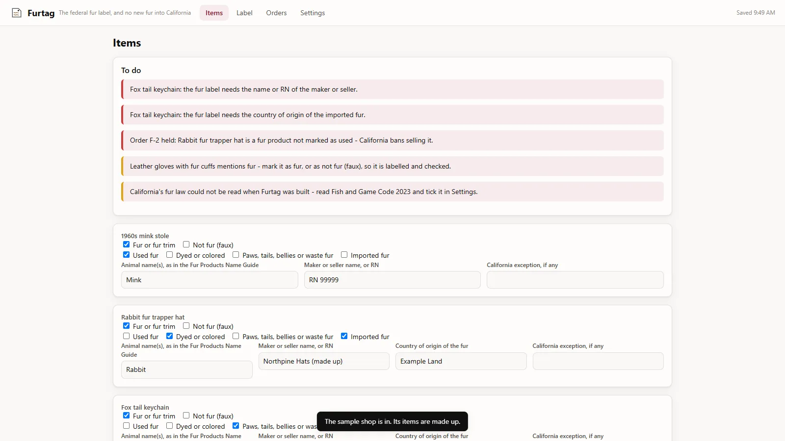Screen dimensions: 785x441
Task: Check Paws, tails, bellies for Rabbit trapper hat
Action: (235, 336)
